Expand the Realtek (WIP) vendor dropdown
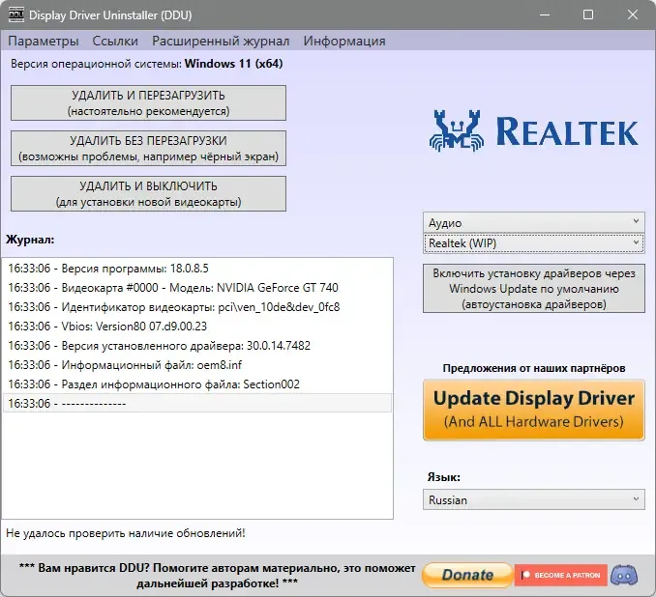 [x=534, y=243]
